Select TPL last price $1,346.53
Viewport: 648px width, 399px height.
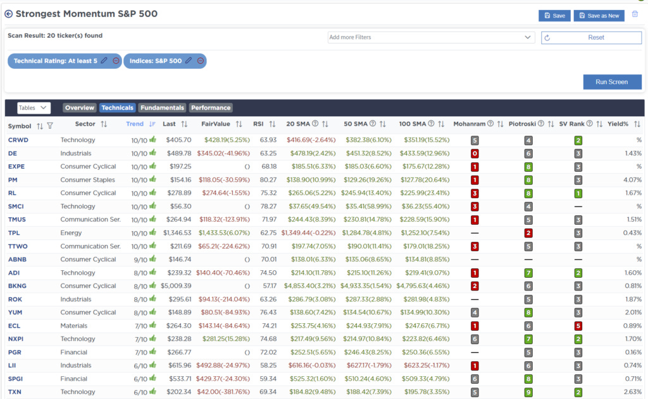click(x=177, y=233)
